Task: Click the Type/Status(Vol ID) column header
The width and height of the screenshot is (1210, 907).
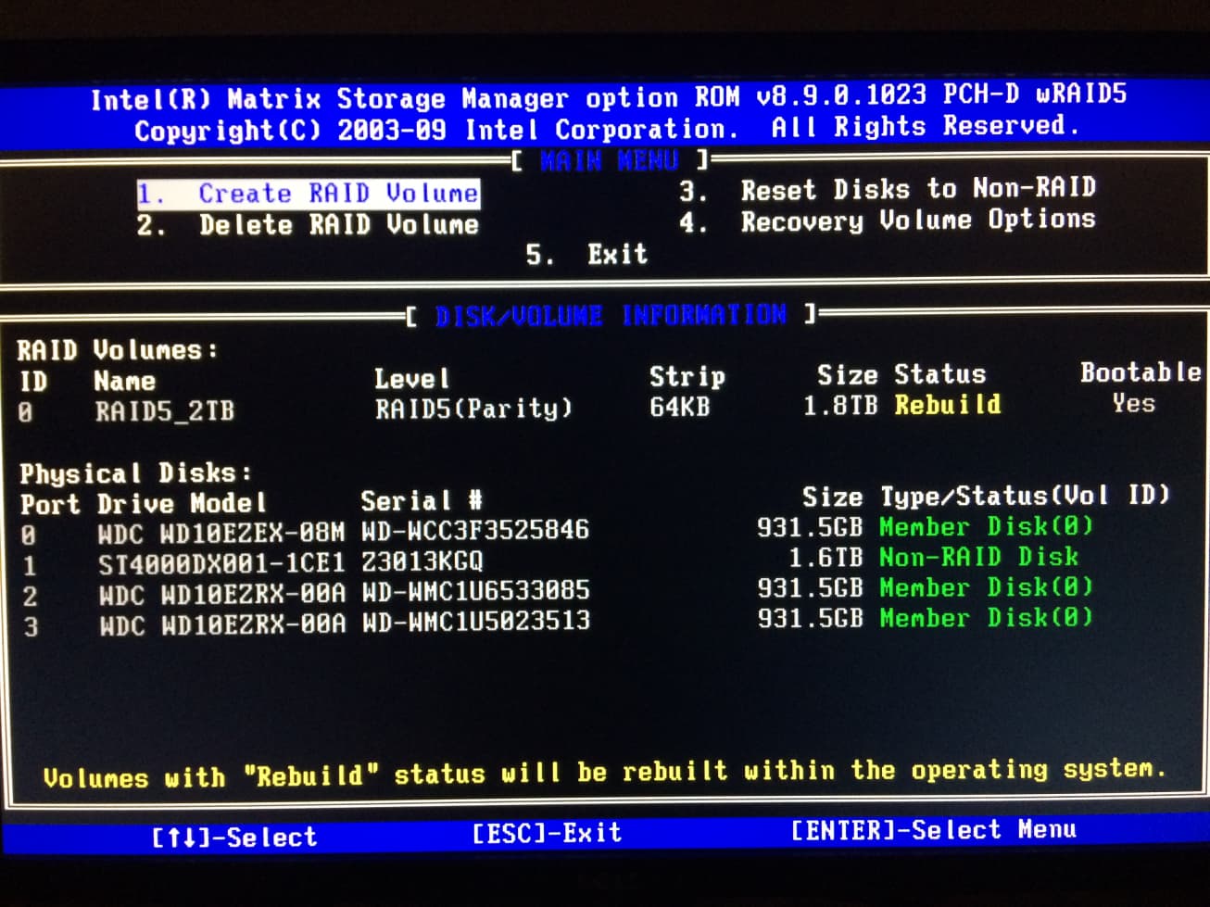Action: coord(1026,496)
